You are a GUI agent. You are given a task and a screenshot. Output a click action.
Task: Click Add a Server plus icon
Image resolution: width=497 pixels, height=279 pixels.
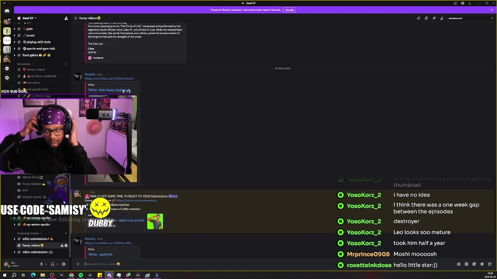[x=7, y=69]
